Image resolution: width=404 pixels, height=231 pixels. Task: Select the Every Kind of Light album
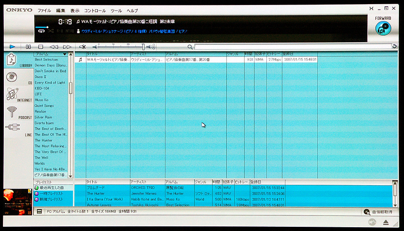point(50,83)
